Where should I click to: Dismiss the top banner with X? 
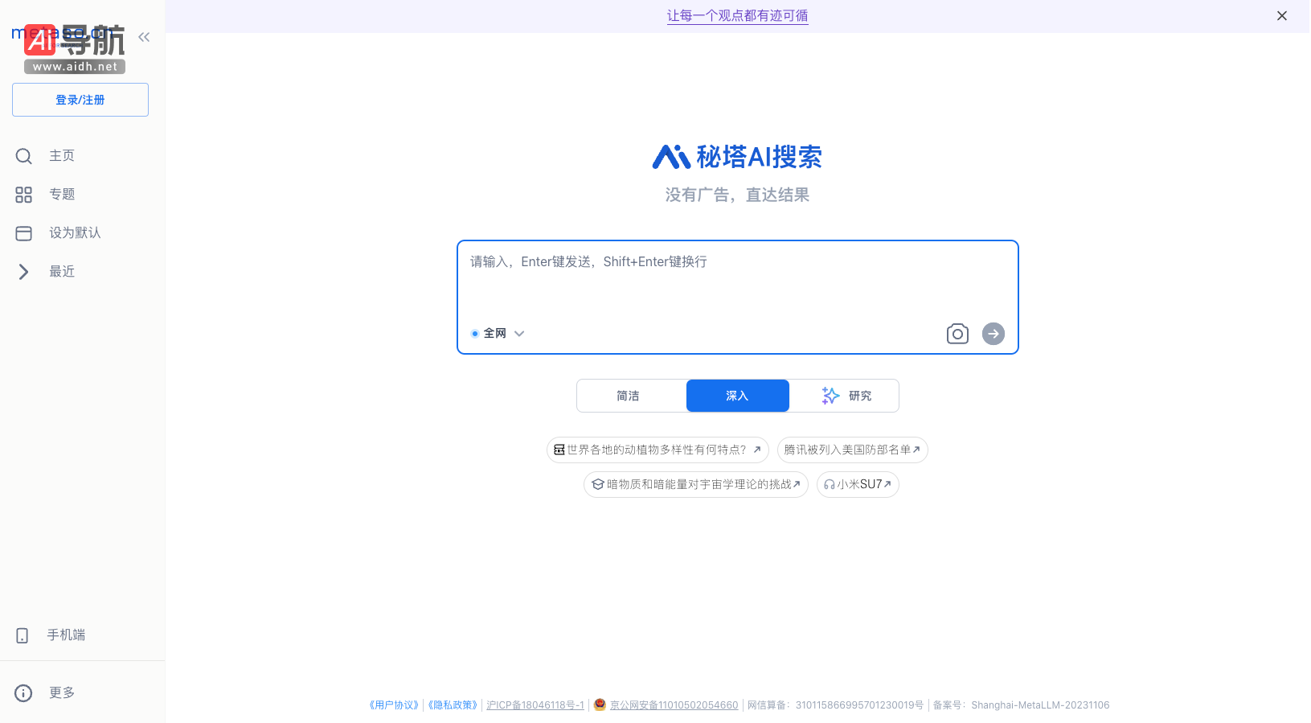tap(1281, 16)
